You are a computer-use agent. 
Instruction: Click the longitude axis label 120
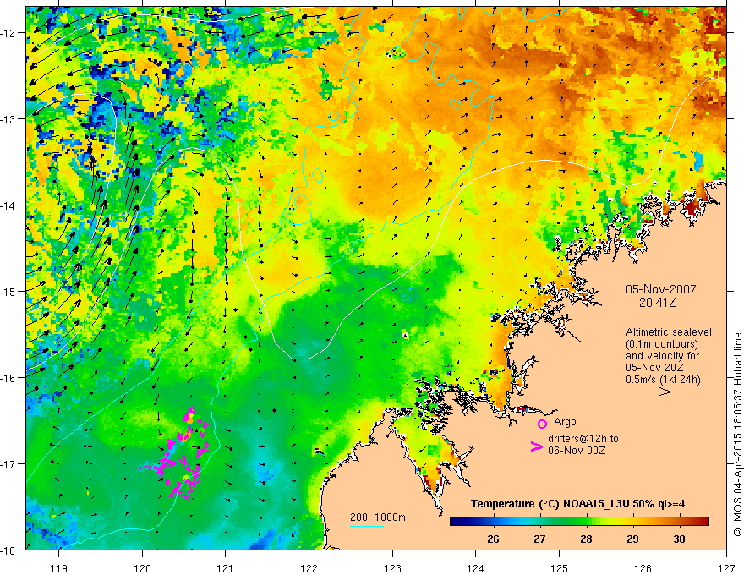142,568
